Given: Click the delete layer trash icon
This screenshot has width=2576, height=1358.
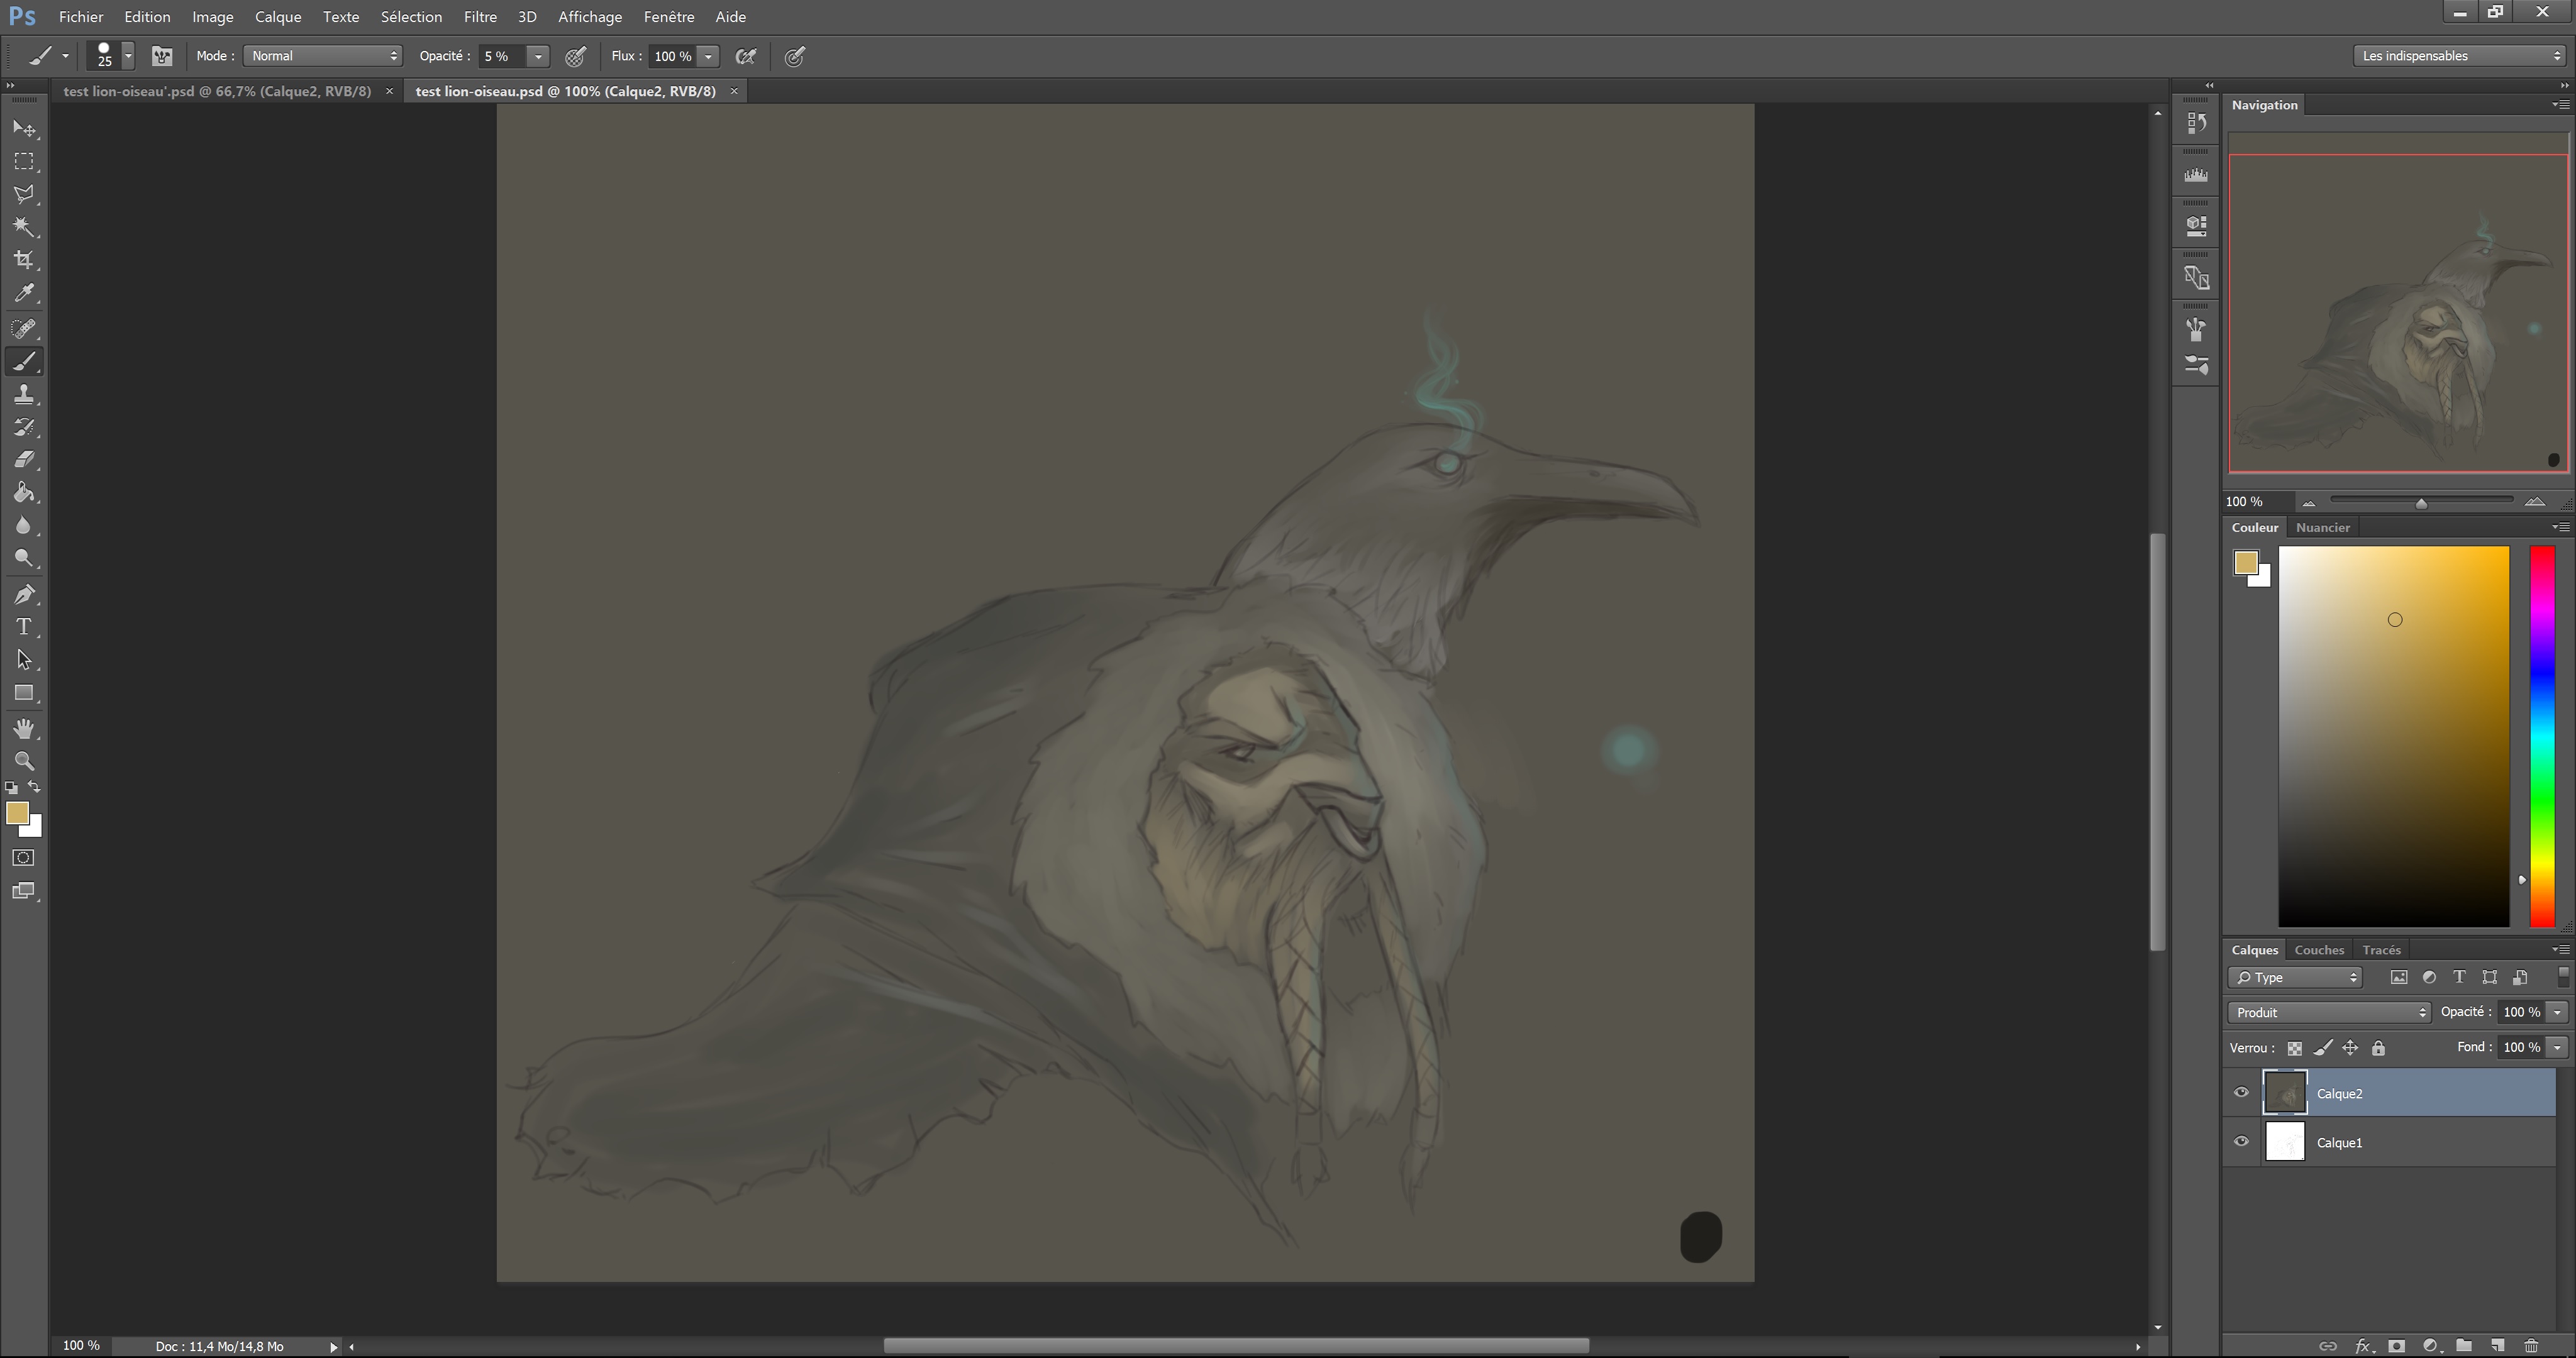Looking at the screenshot, I should click(2531, 1345).
